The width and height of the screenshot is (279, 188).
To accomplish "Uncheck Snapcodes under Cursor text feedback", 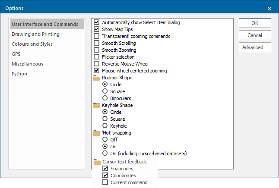I will coord(105,169).
